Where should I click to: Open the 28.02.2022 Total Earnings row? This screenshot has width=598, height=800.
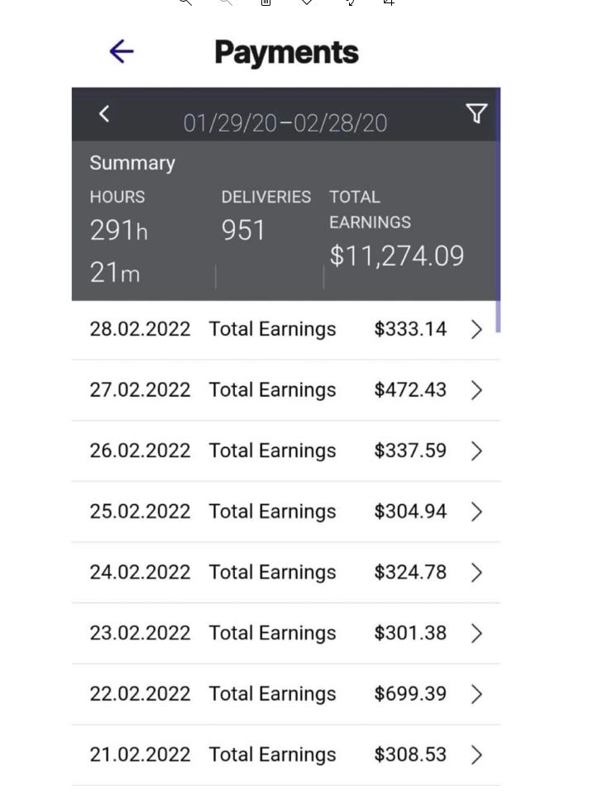click(x=286, y=330)
